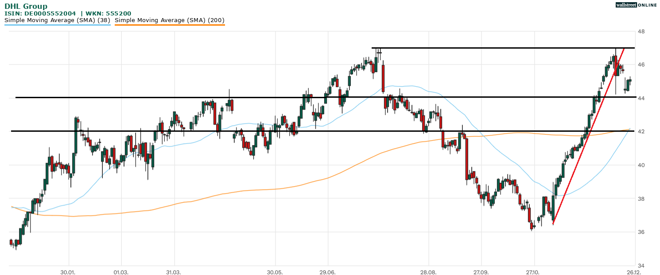The image size is (660, 275).
Task: Click the 36 price axis label
Action: pyautogui.click(x=641, y=232)
